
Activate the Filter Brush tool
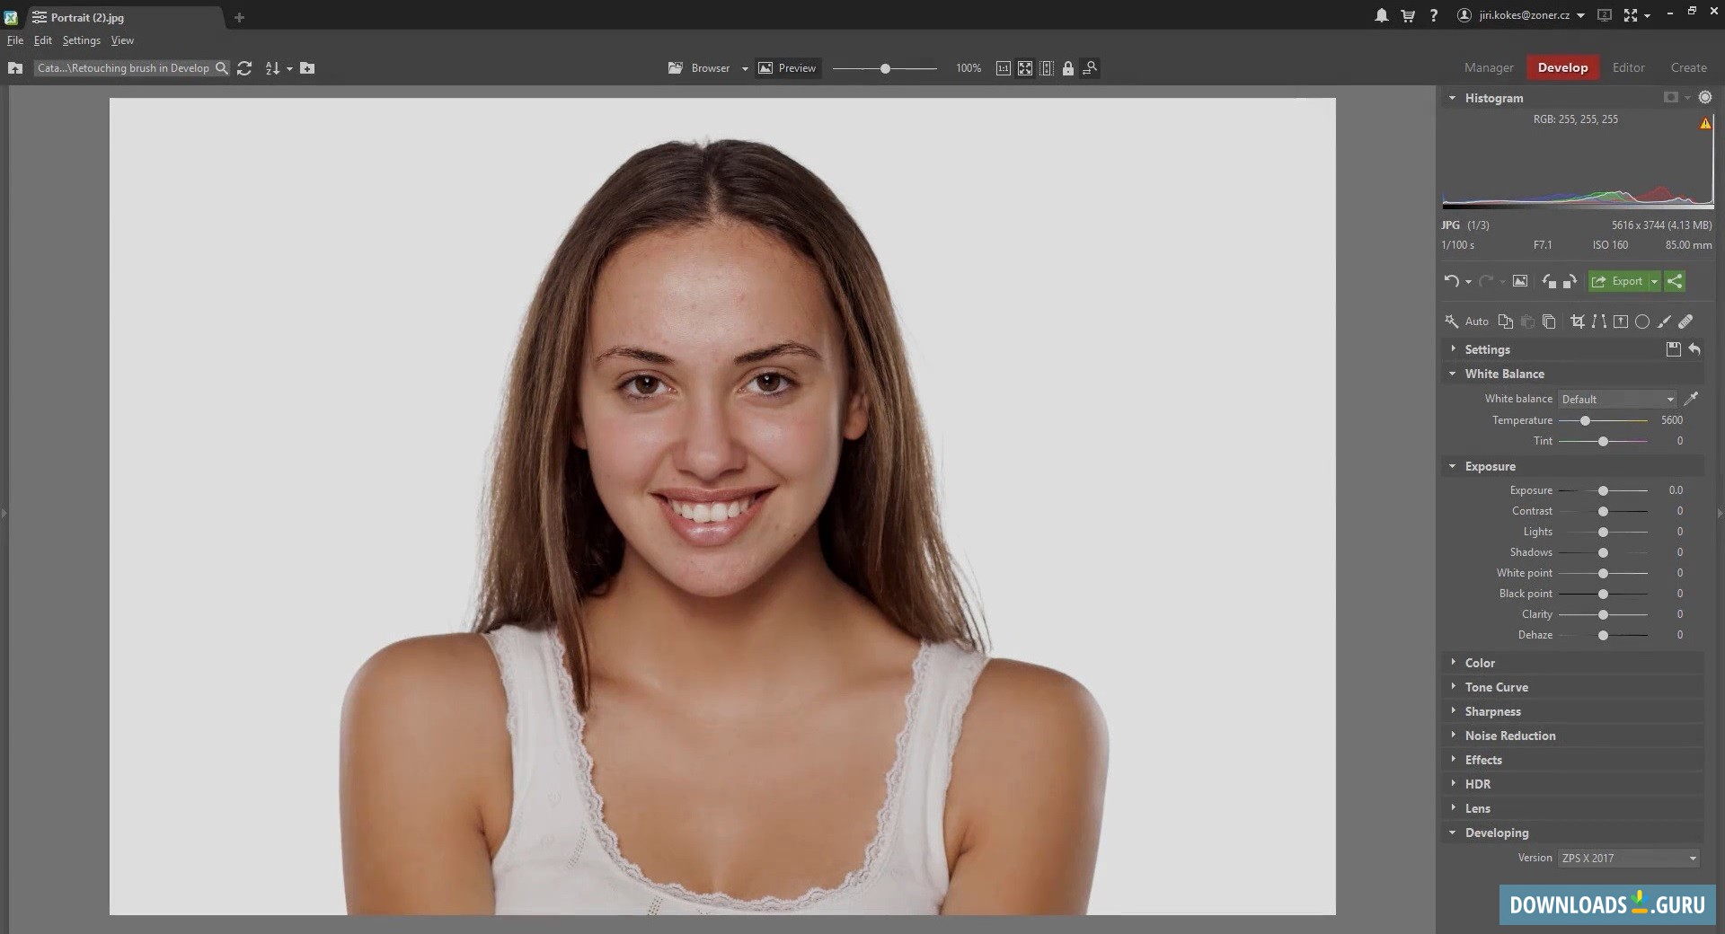(x=1664, y=322)
